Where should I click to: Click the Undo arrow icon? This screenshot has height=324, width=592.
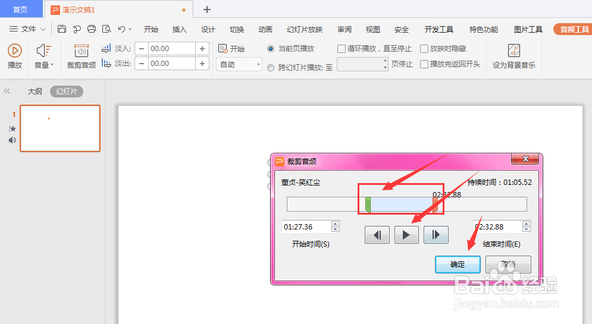(121, 29)
